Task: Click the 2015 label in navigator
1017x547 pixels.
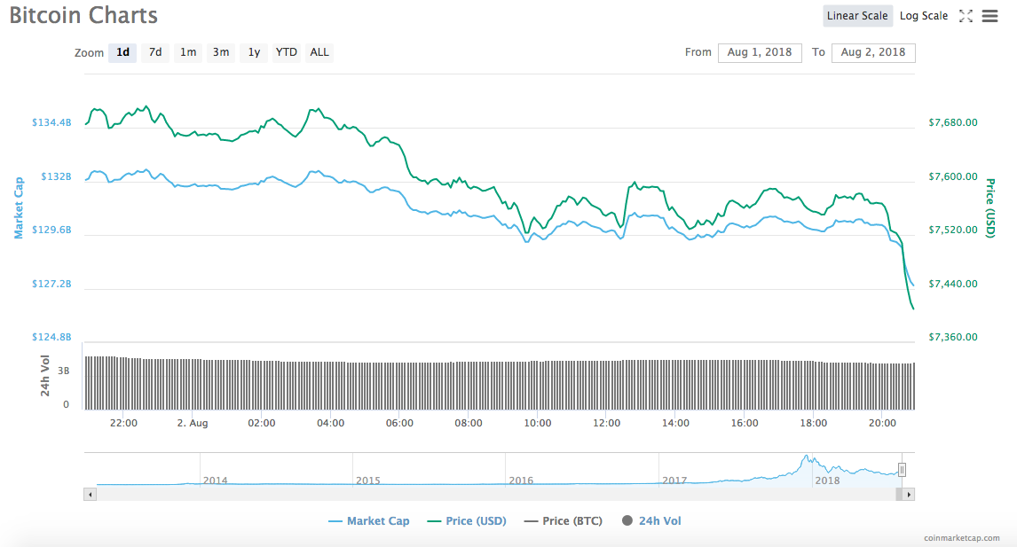Action: pos(367,481)
